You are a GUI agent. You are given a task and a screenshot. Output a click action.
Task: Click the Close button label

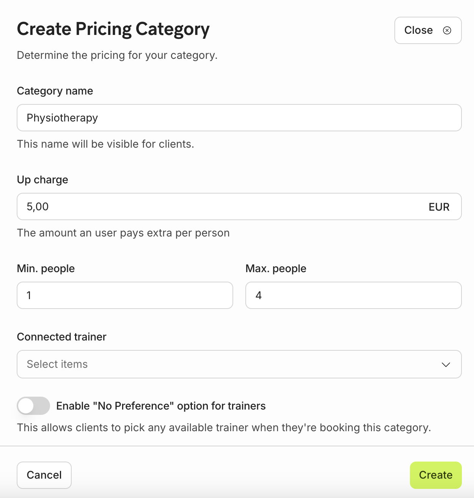pos(418,30)
